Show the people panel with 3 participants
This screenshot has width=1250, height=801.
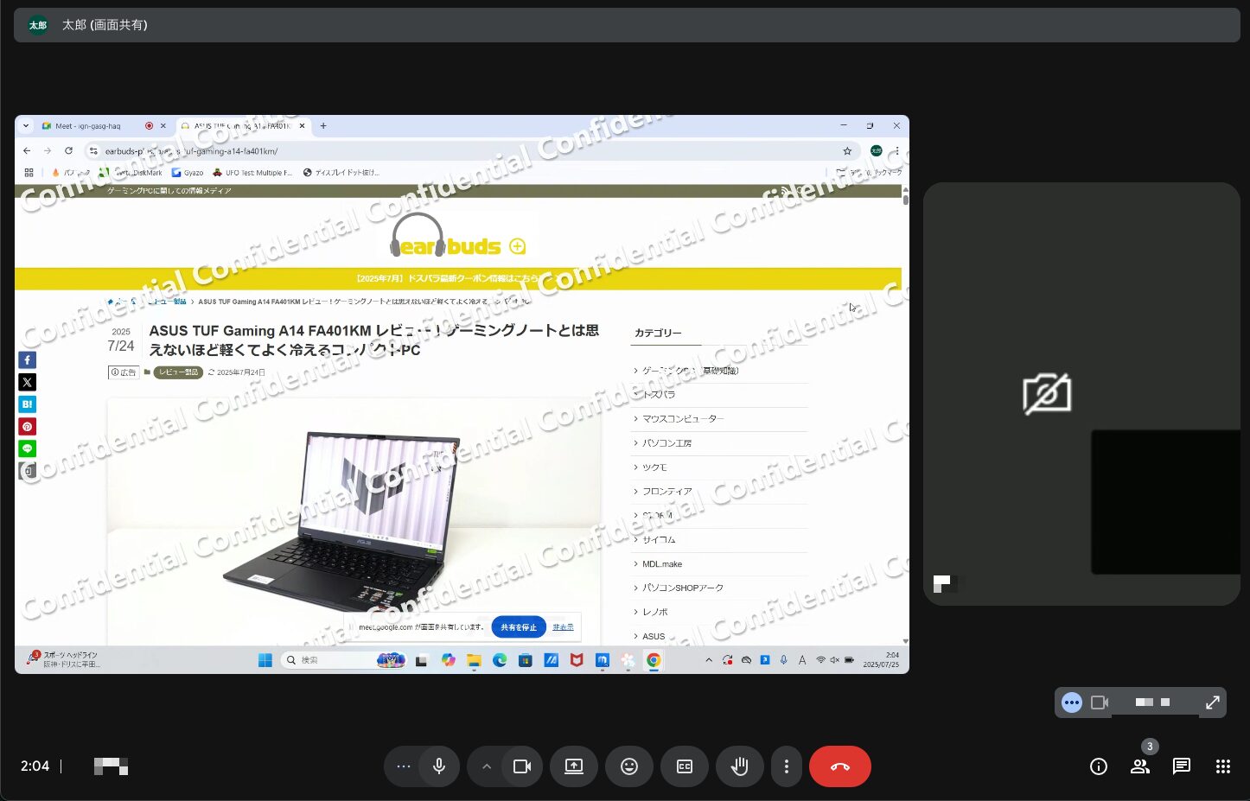pos(1139,766)
